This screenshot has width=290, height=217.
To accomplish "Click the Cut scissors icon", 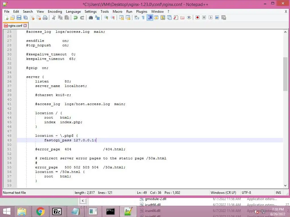I will click(54, 18).
